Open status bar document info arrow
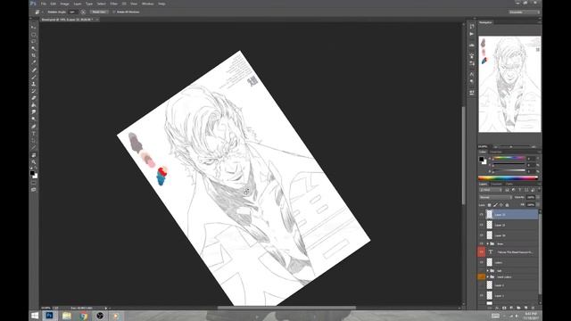 click(106, 308)
